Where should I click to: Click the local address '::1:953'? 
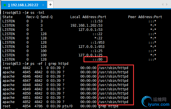[97, 42]
